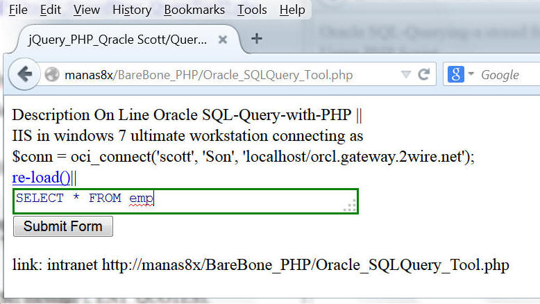Follow the re-load() link
This screenshot has width=540, height=304.
[42, 178]
